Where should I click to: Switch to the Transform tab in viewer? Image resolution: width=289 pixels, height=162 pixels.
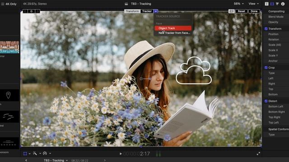132,11
